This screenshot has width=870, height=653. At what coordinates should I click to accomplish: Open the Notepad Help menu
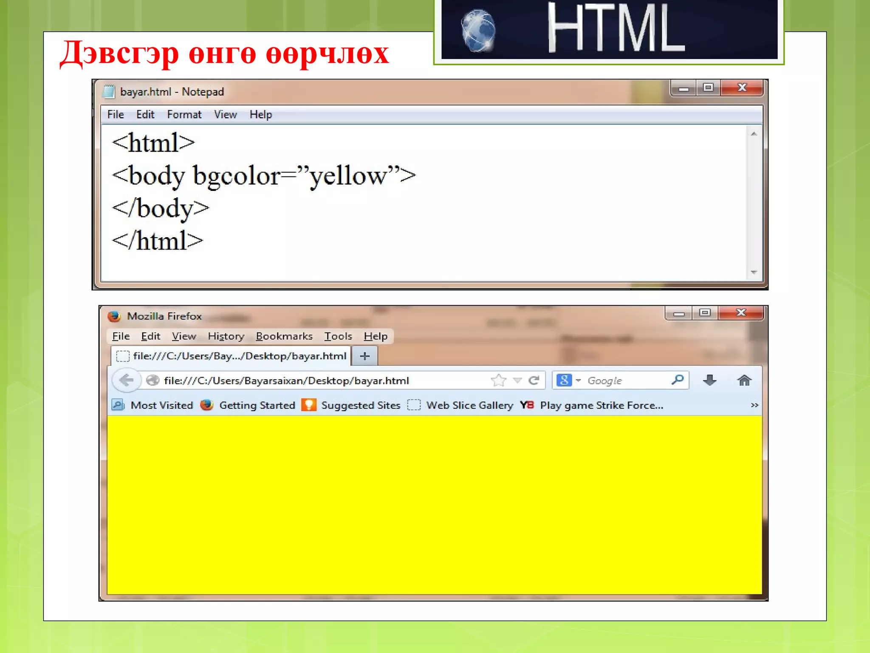[260, 114]
